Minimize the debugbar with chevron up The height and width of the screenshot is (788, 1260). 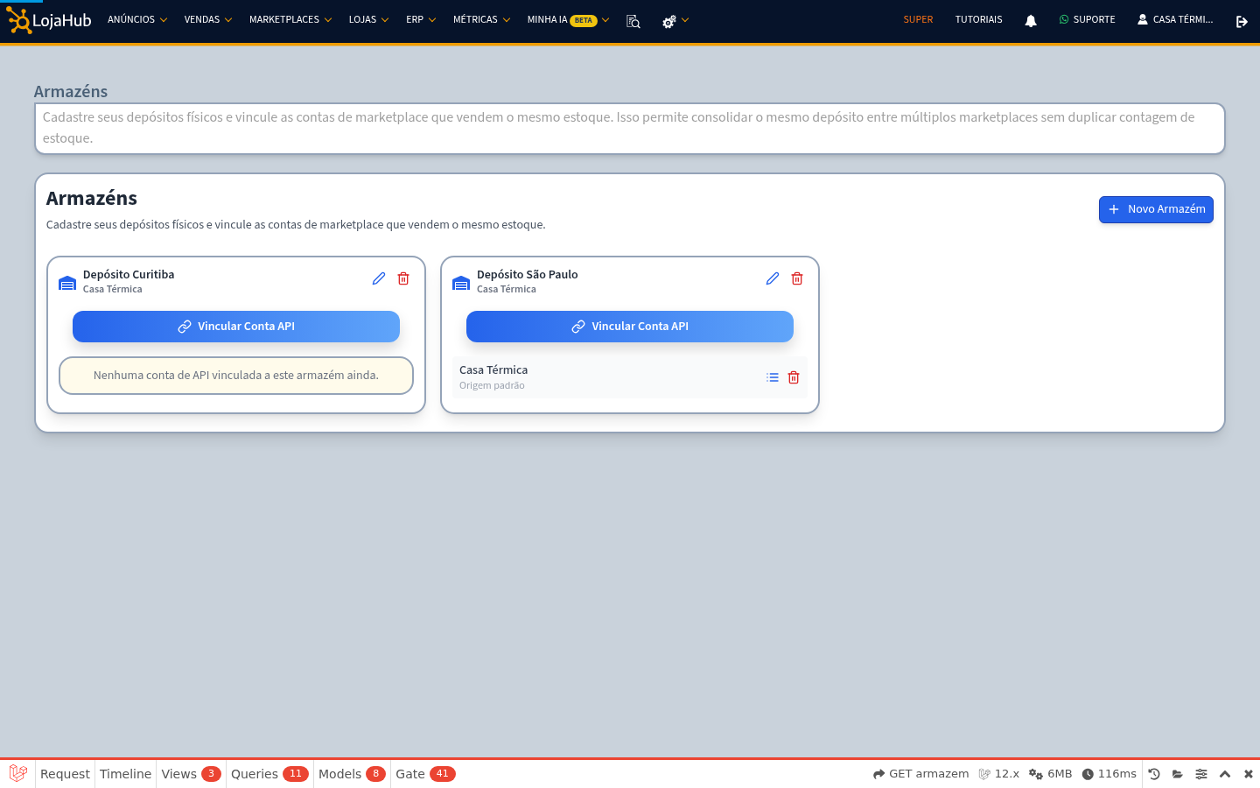click(x=1225, y=774)
